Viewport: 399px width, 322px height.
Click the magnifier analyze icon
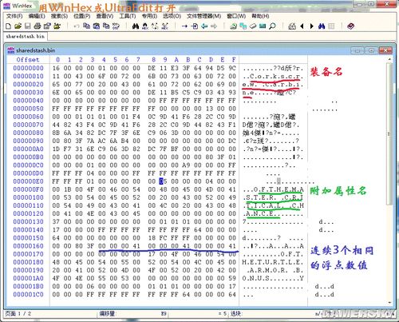tap(272, 26)
